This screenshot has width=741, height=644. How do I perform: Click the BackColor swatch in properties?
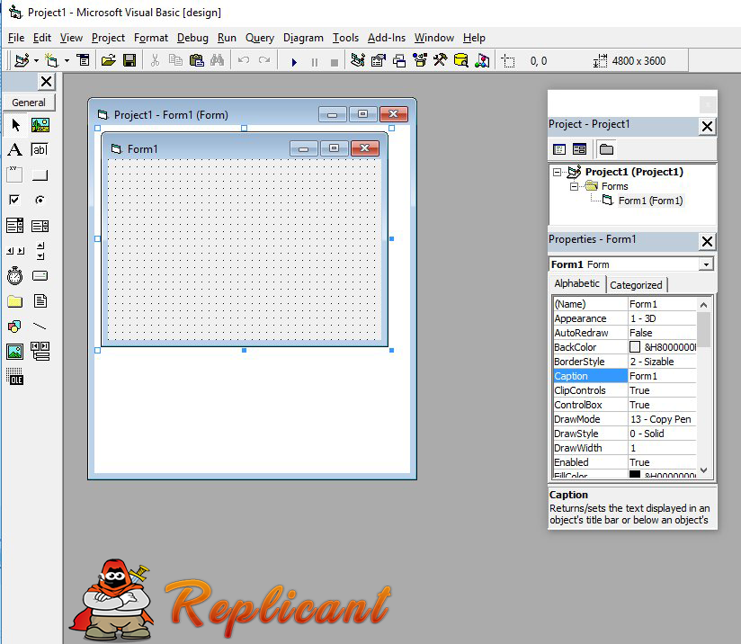pyautogui.click(x=635, y=347)
